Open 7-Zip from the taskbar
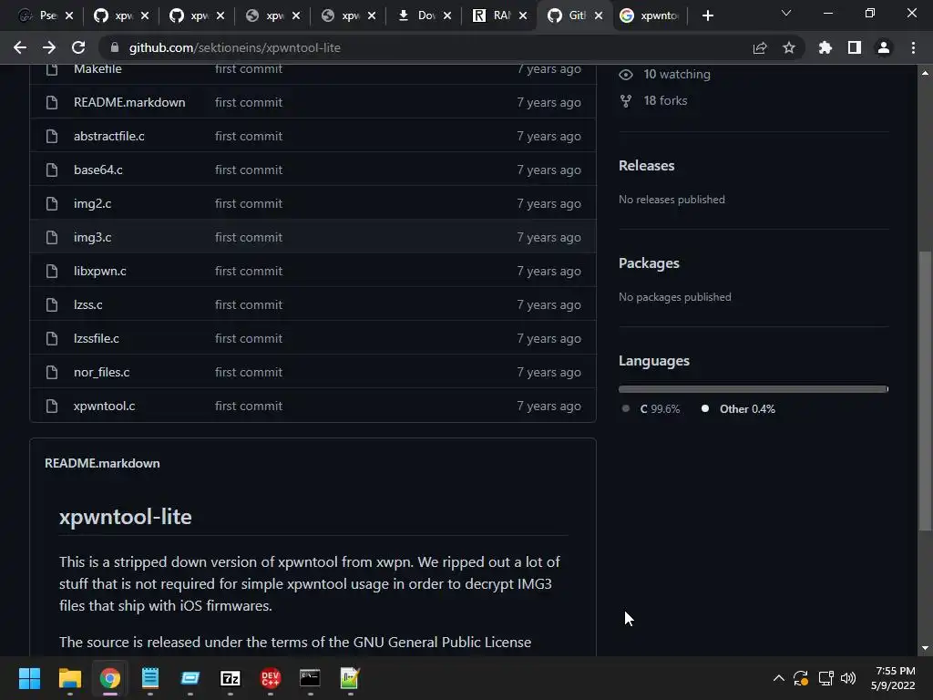 click(231, 678)
